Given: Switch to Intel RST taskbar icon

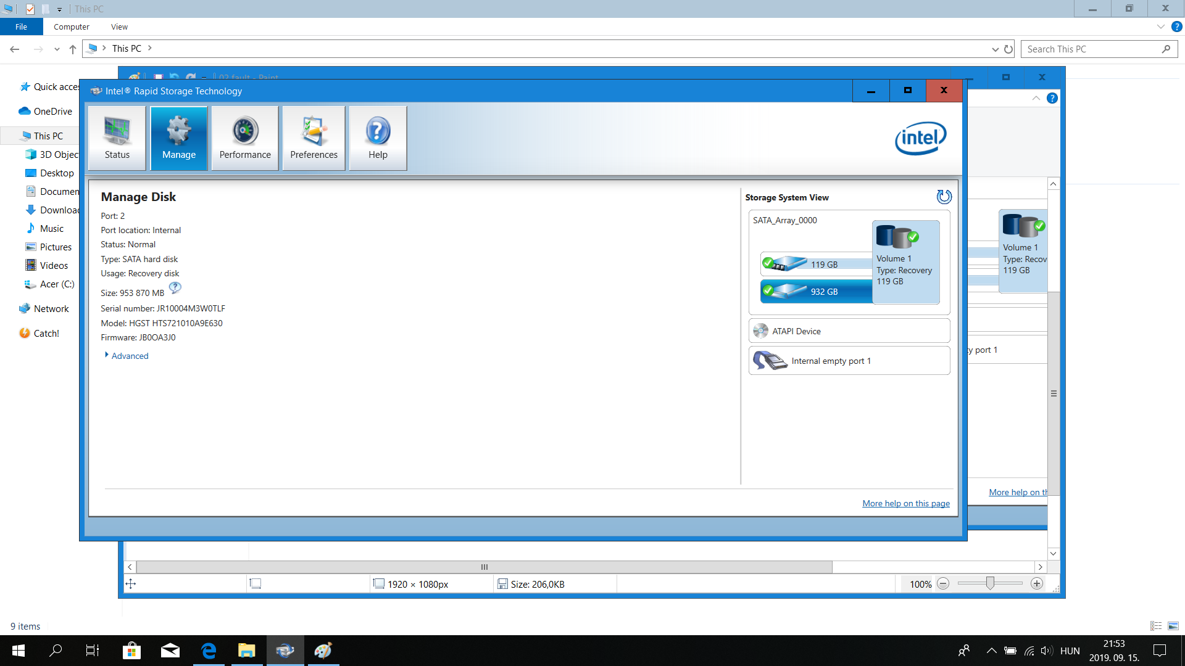Looking at the screenshot, I should click(x=285, y=651).
